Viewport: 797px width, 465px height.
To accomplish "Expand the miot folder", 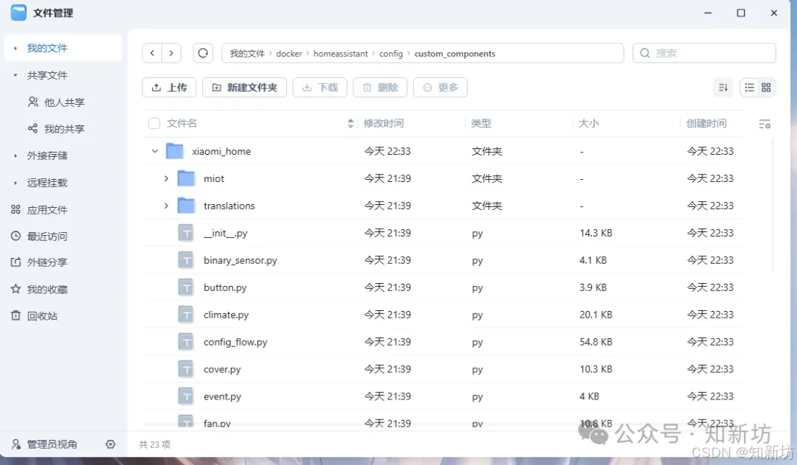I will pos(166,178).
